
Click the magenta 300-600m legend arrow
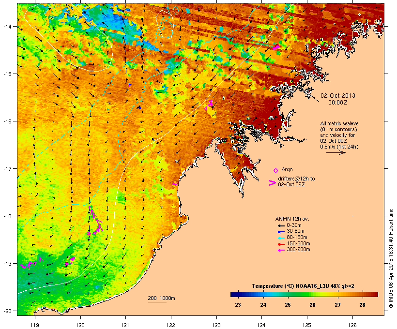281,250
